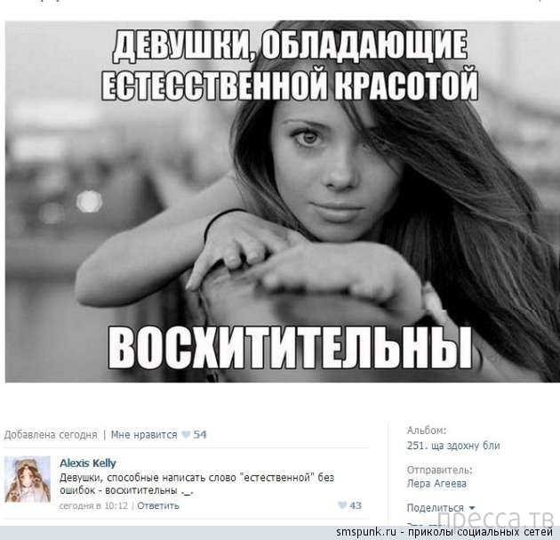This screenshot has width=560, height=540.
Task: Click the 'Добавлена сегодня' date label
Action: 51,434
